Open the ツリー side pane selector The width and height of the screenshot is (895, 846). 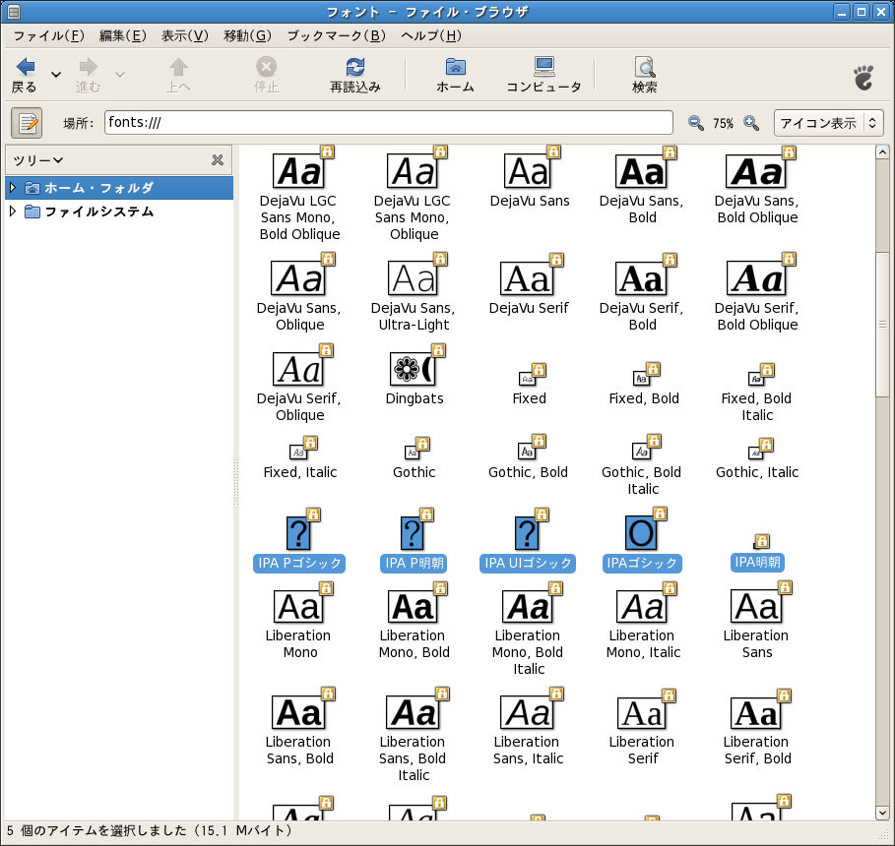(x=37, y=160)
